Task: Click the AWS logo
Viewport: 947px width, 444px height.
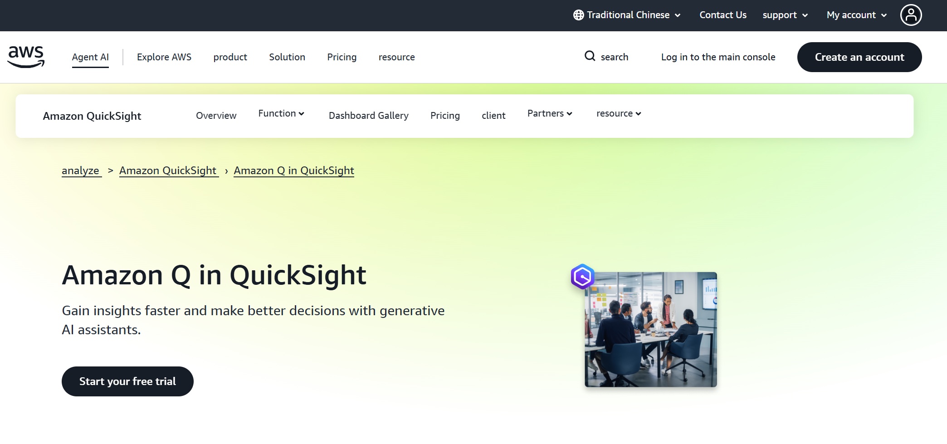Action: click(x=26, y=57)
